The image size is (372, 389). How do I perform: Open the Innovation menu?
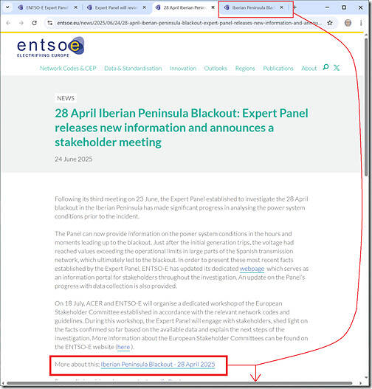tap(183, 68)
